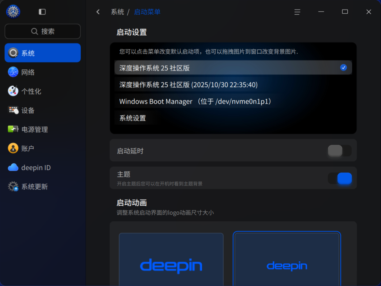Open the 设备 settings category
The height and width of the screenshot is (286, 381).
pos(43,110)
